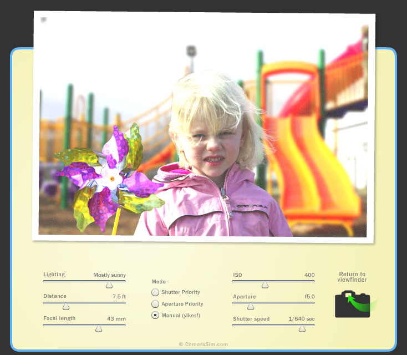
Task: Select the Aperture Priority radio button
Action: click(x=155, y=304)
